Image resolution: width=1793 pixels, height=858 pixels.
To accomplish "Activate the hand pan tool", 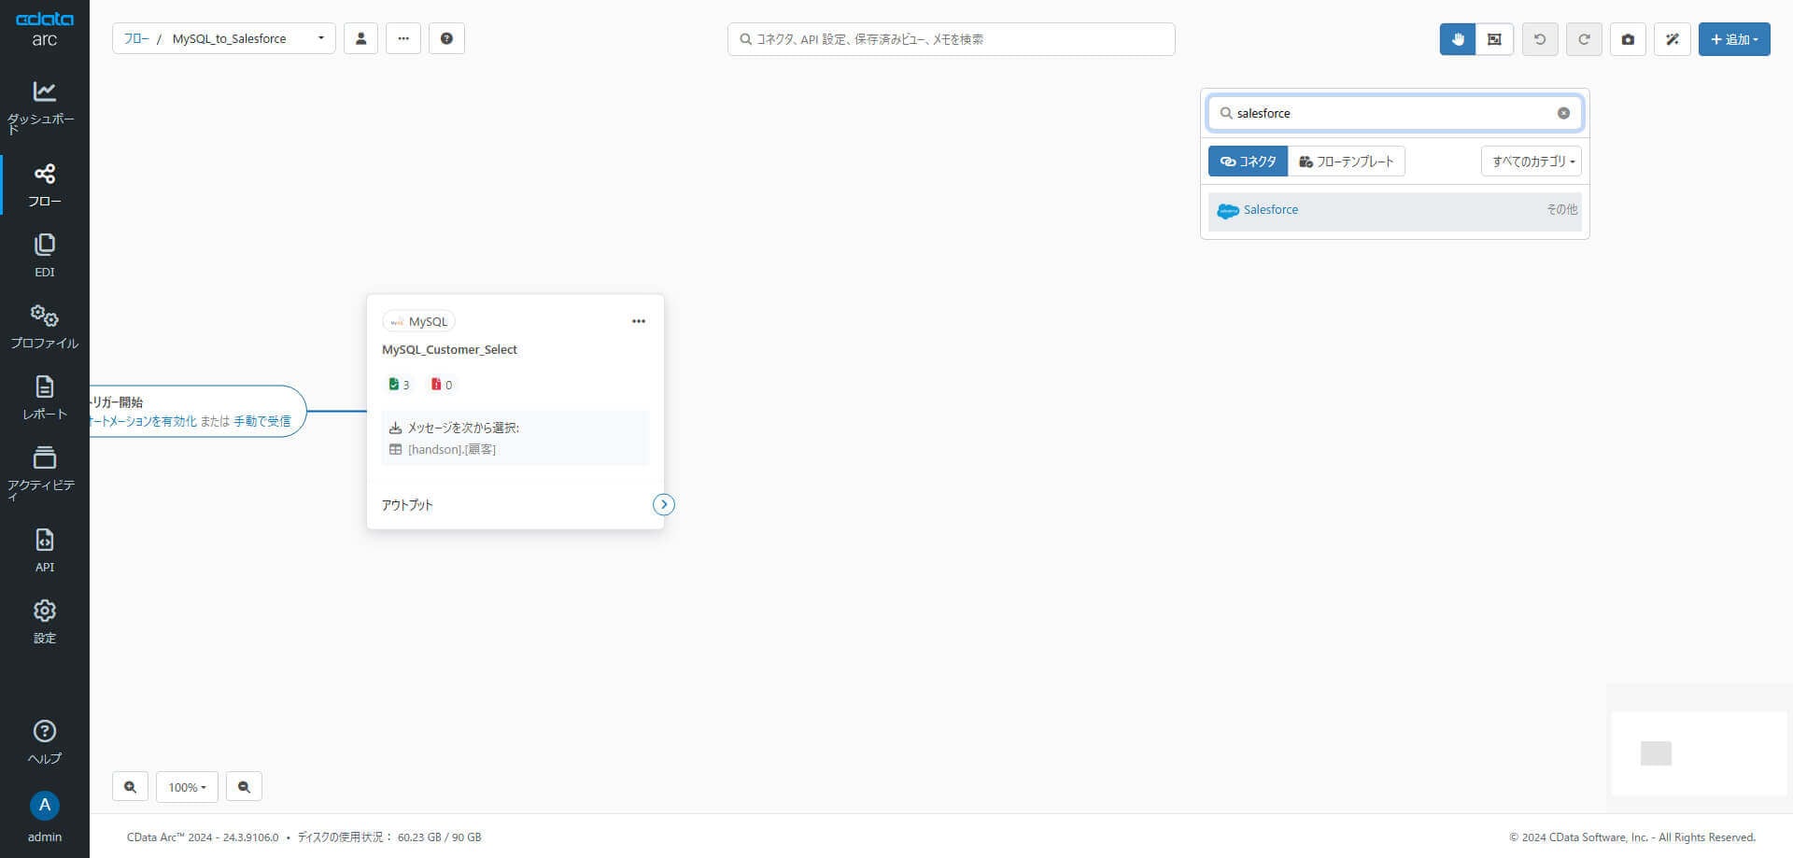I will (x=1458, y=39).
